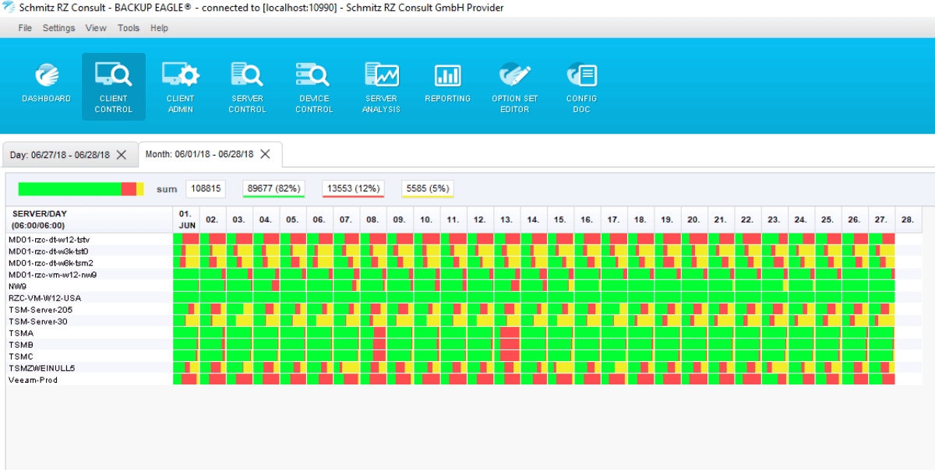Image resolution: width=935 pixels, height=470 pixels.
Task: Click the Reporting chart icon
Action: [x=447, y=76]
